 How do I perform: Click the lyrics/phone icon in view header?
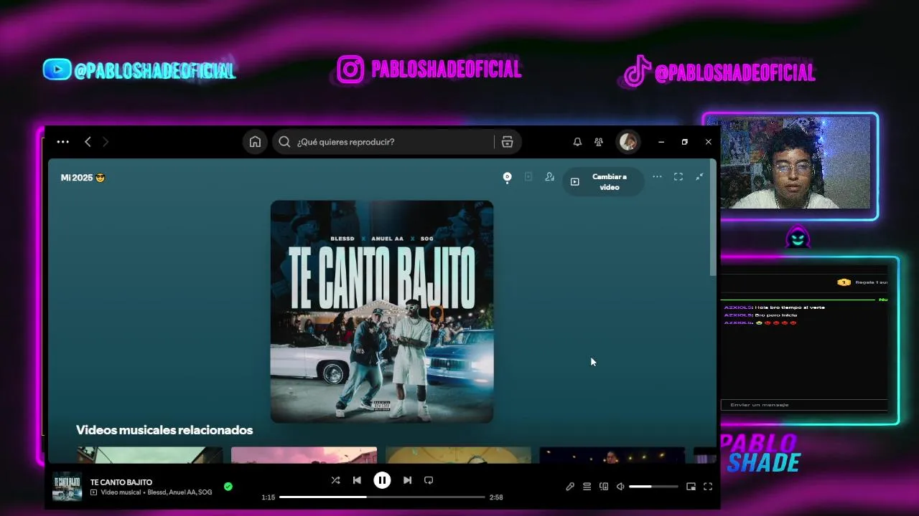[x=528, y=177]
